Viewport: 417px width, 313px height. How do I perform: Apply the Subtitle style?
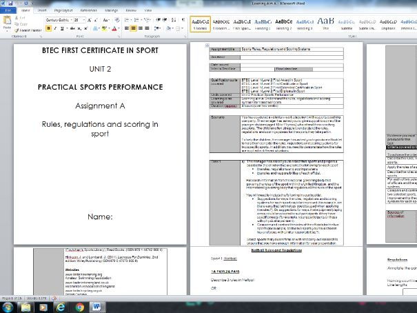pos(347,24)
